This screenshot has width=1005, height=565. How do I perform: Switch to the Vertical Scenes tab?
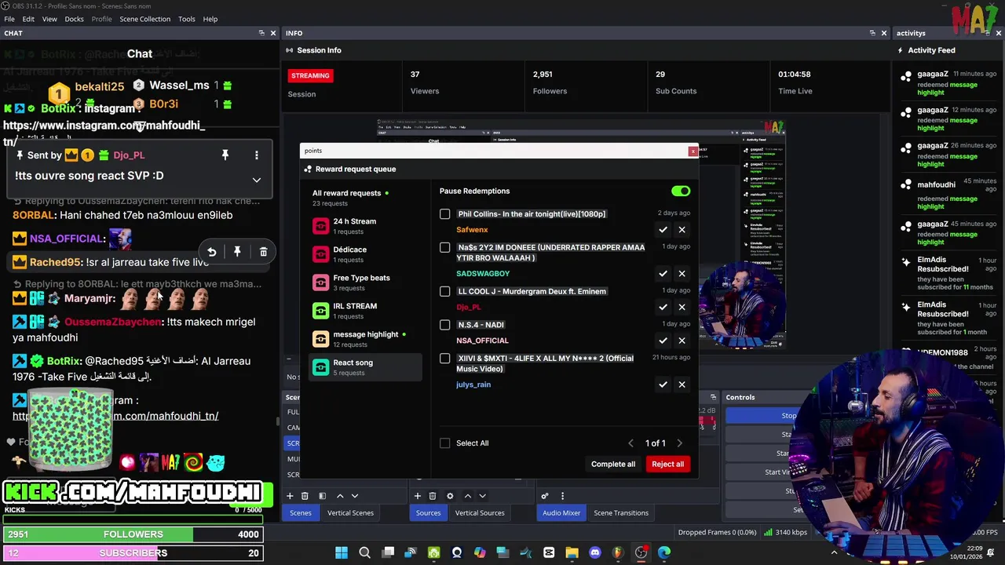[x=350, y=513]
